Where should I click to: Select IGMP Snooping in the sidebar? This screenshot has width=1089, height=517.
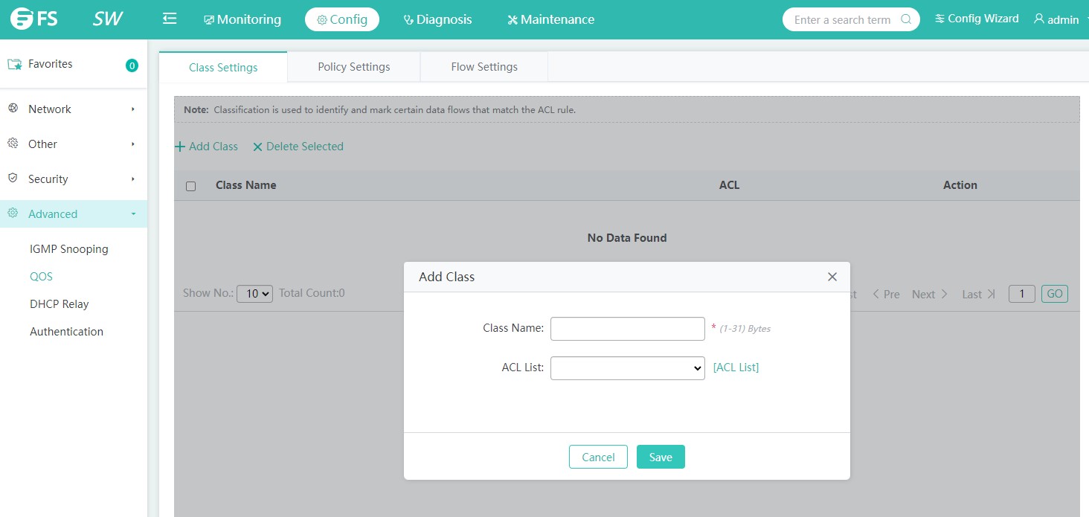pos(69,249)
